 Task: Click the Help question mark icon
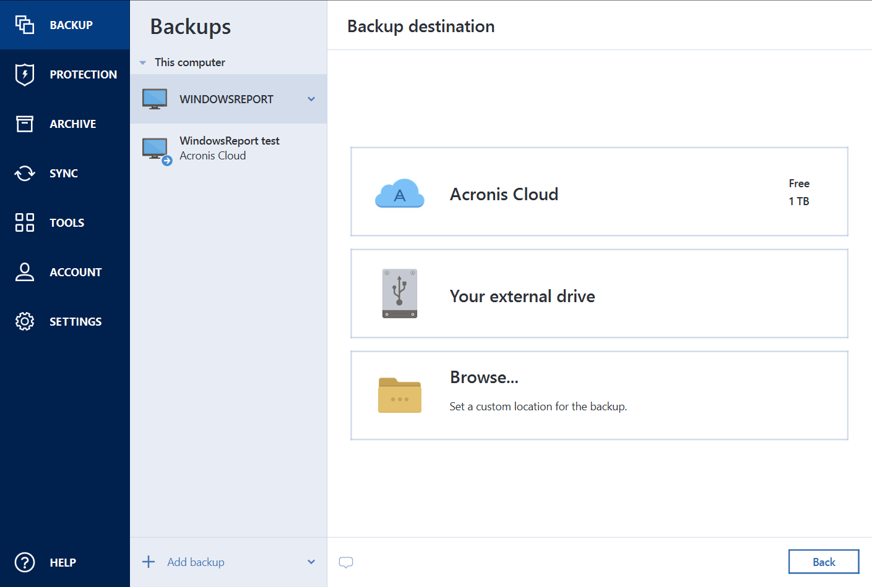(x=25, y=562)
